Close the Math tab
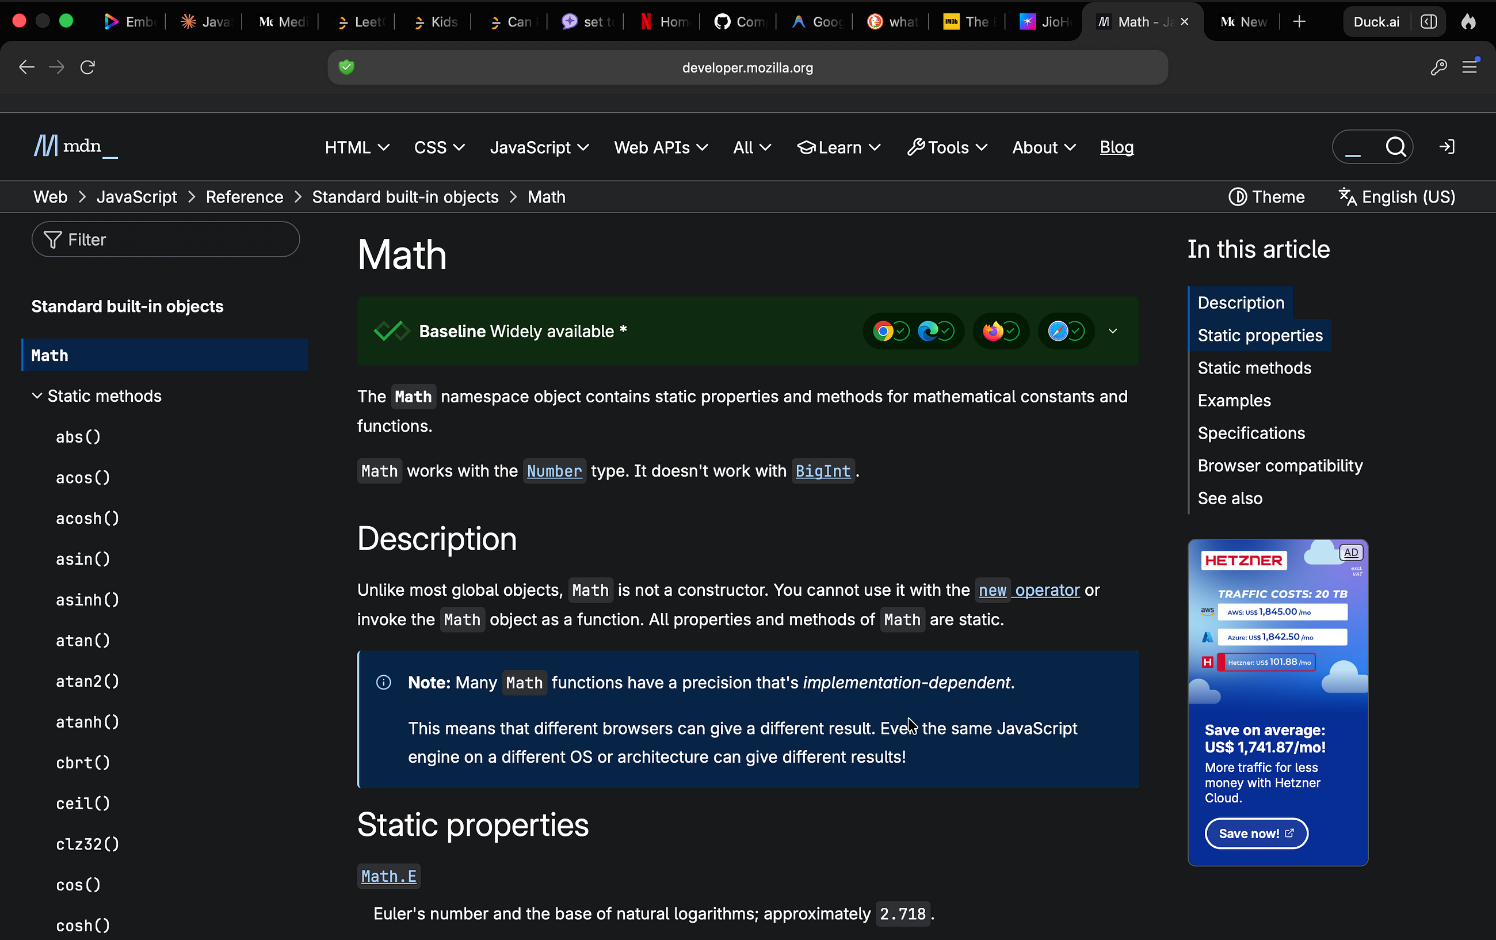The width and height of the screenshot is (1496, 940). (x=1185, y=22)
